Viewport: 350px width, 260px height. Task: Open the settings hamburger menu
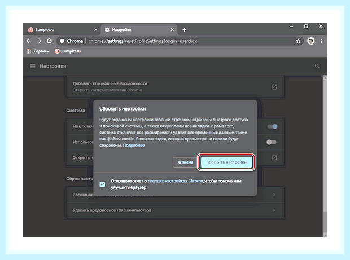point(33,66)
